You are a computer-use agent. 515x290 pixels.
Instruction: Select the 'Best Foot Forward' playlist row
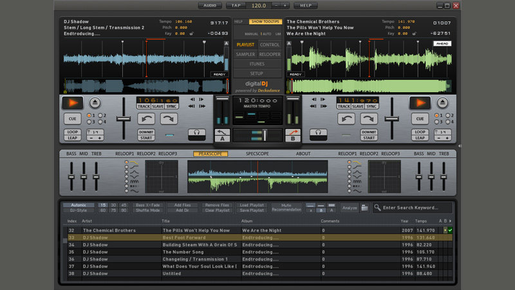[260, 237]
